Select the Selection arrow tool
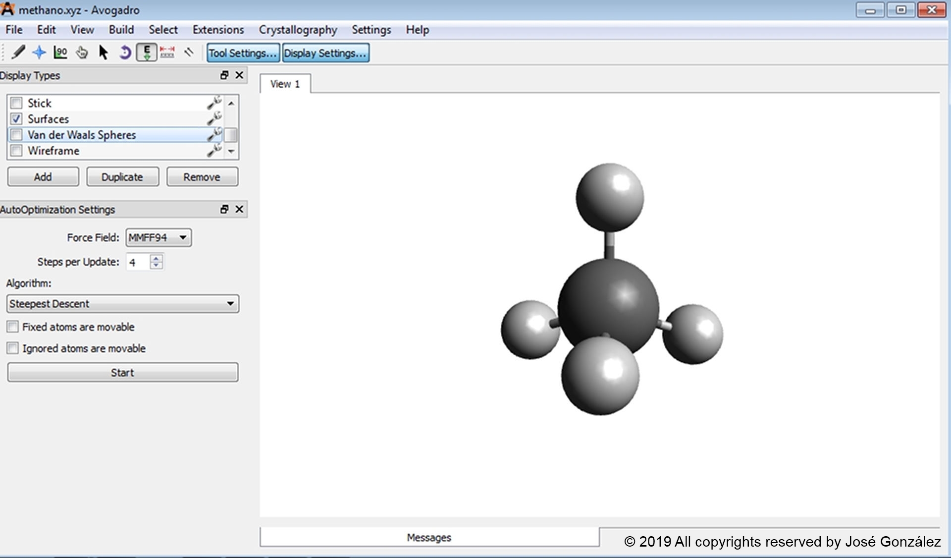The height and width of the screenshot is (558, 951). (103, 53)
